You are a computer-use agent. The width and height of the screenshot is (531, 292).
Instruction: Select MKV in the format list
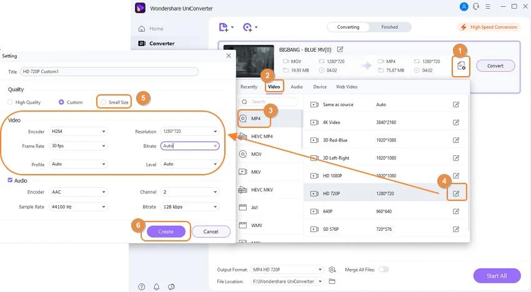(269, 172)
